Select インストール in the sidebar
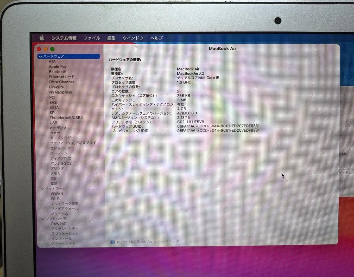The width and height of the screenshot is (354, 277). tap(62, 239)
